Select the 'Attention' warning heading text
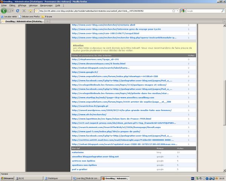 (78, 46)
